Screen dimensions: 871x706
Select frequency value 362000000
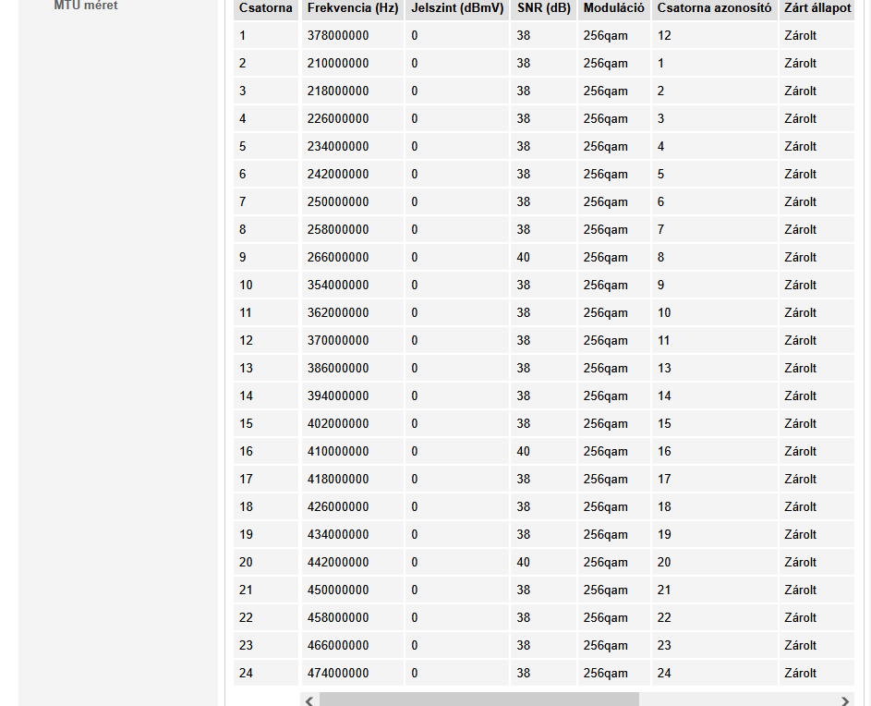tap(338, 313)
